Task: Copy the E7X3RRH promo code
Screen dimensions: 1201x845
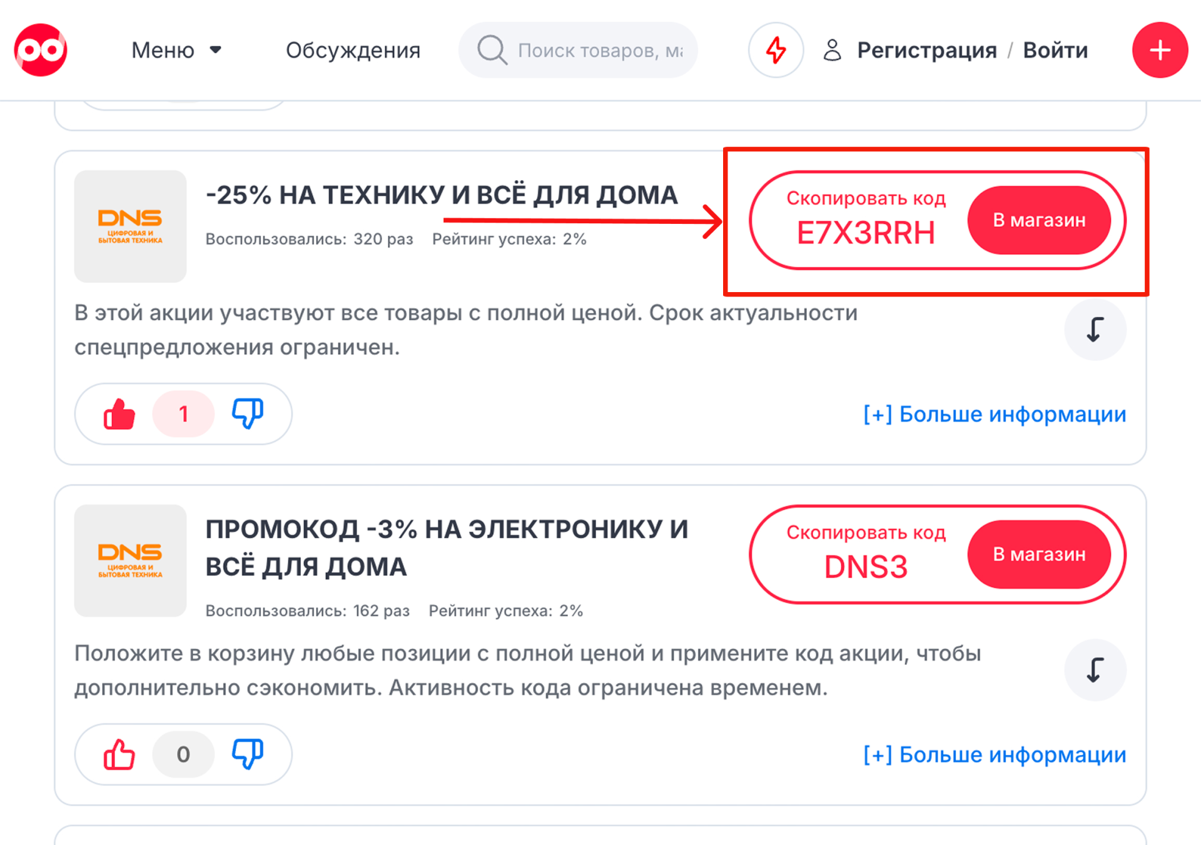Action: [x=866, y=221]
